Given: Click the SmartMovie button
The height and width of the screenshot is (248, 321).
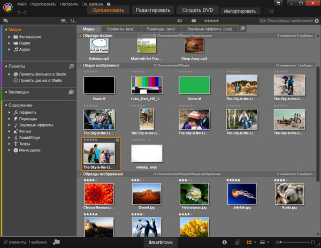Looking at the screenshot, I should coord(160,243).
